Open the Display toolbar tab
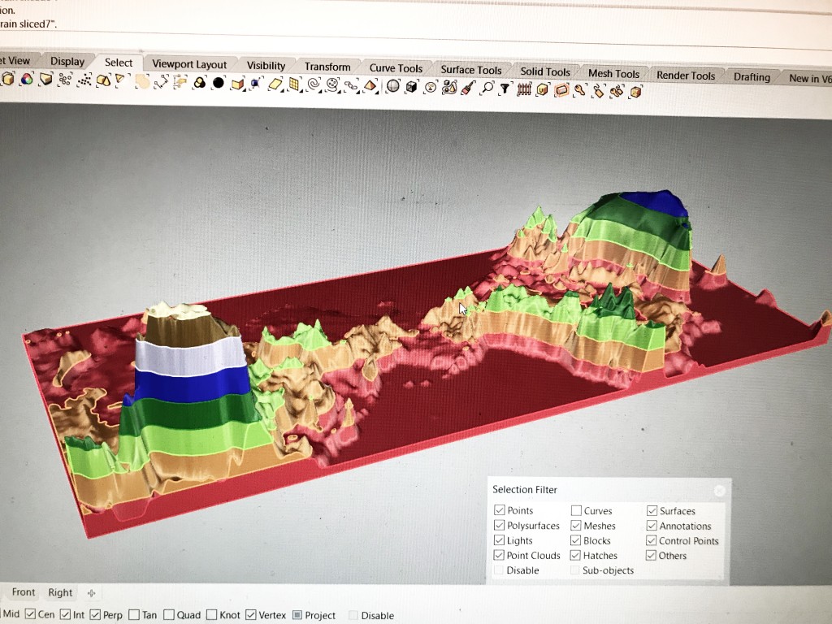Image resolution: width=832 pixels, height=624 pixels. click(x=67, y=61)
